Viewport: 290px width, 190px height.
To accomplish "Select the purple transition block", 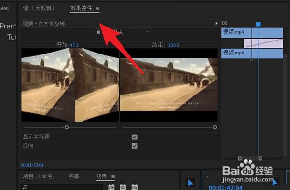I will click(x=263, y=43).
